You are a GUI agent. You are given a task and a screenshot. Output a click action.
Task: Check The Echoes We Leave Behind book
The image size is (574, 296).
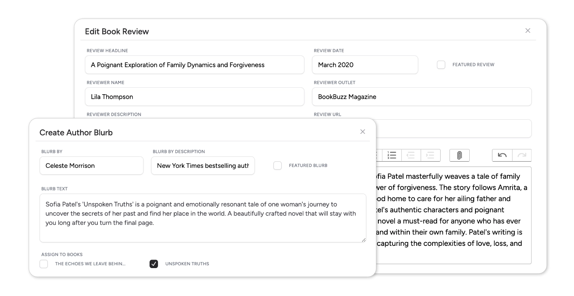(x=44, y=264)
